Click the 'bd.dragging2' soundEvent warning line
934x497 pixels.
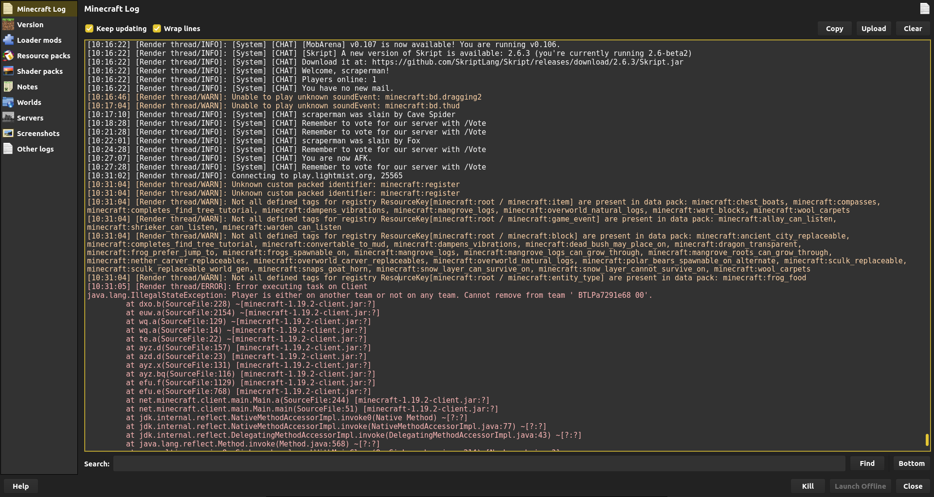pyautogui.click(x=284, y=97)
